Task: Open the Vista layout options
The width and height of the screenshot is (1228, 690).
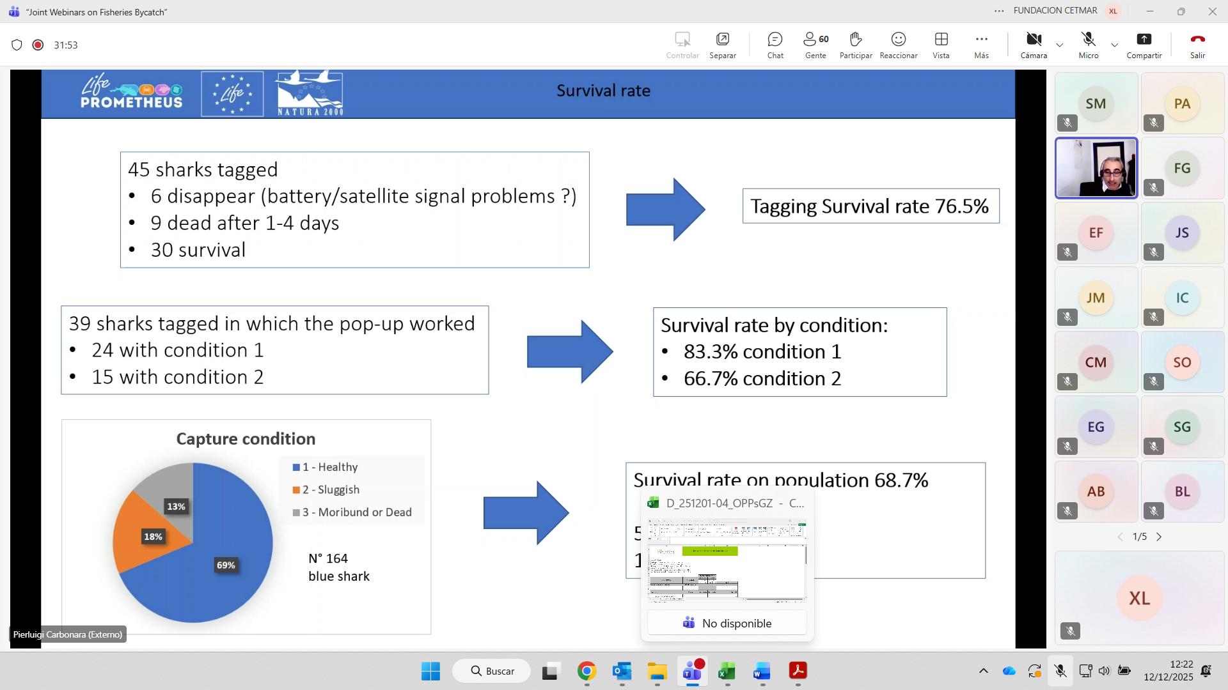Action: [941, 45]
